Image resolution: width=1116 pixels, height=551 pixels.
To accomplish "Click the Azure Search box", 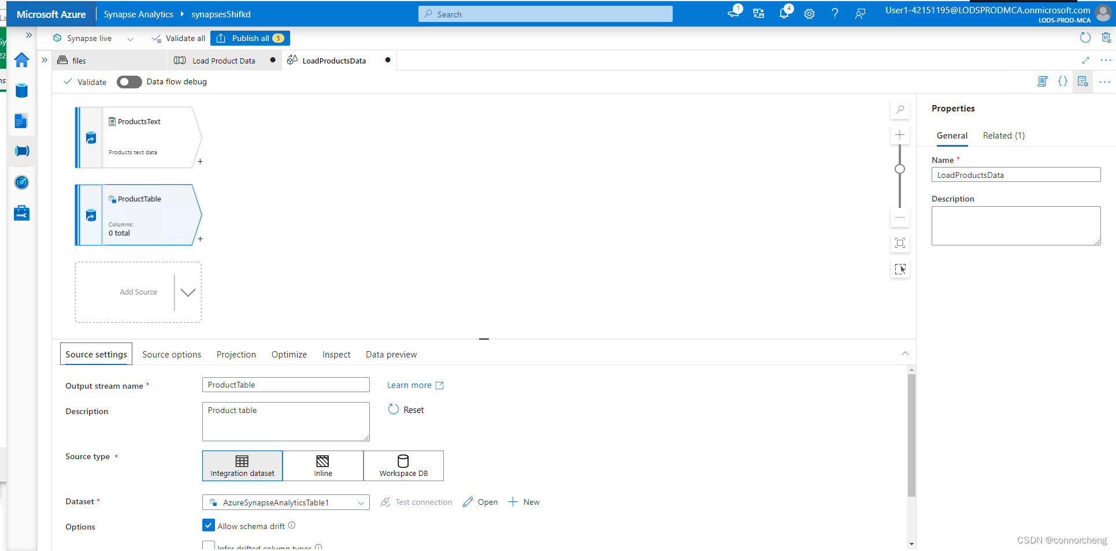I will click(545, 14).
